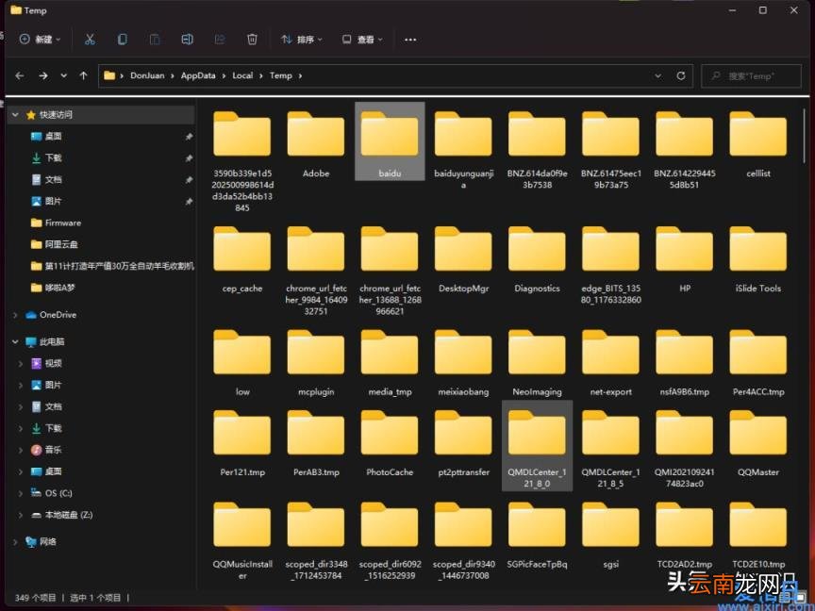
Task: Click AppData in the address breadcrumb
Action: click(x=198, y=75)
